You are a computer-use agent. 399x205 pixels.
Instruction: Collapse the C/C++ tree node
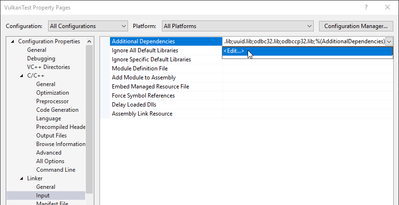click(21, 76)
